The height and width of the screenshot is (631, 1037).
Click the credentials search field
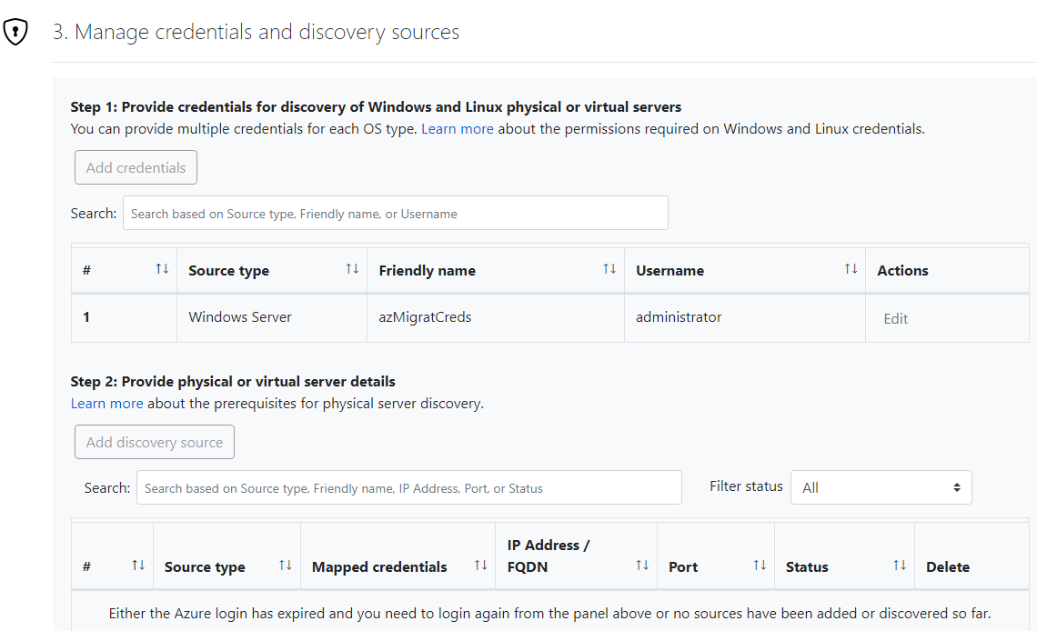coord(395,212)
